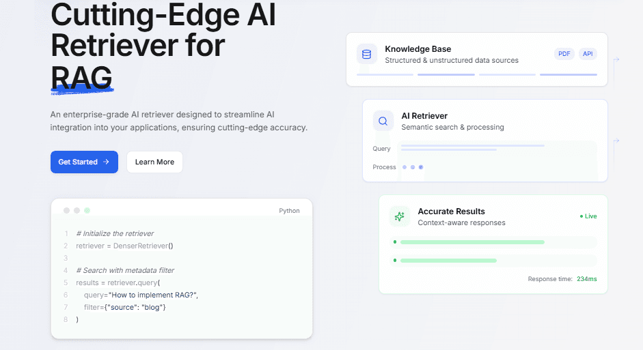Click the Accurate Results sparkle icon
Image resolution: width=643 pixels, height=350 pixels.
[x=400, y=216]
